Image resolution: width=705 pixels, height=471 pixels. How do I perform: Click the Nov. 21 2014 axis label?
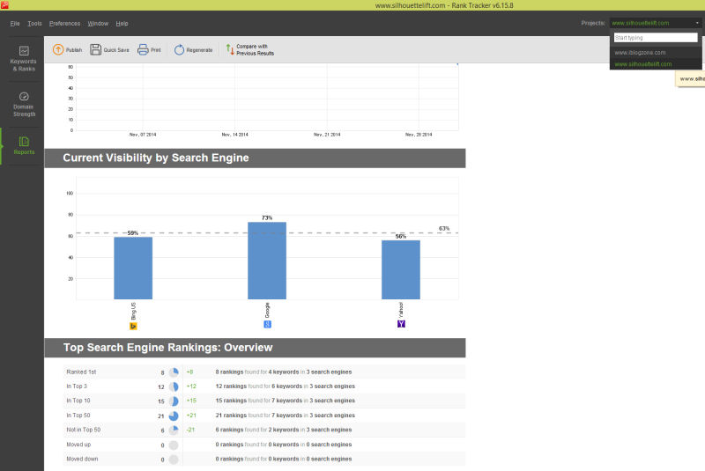point(327,135)
